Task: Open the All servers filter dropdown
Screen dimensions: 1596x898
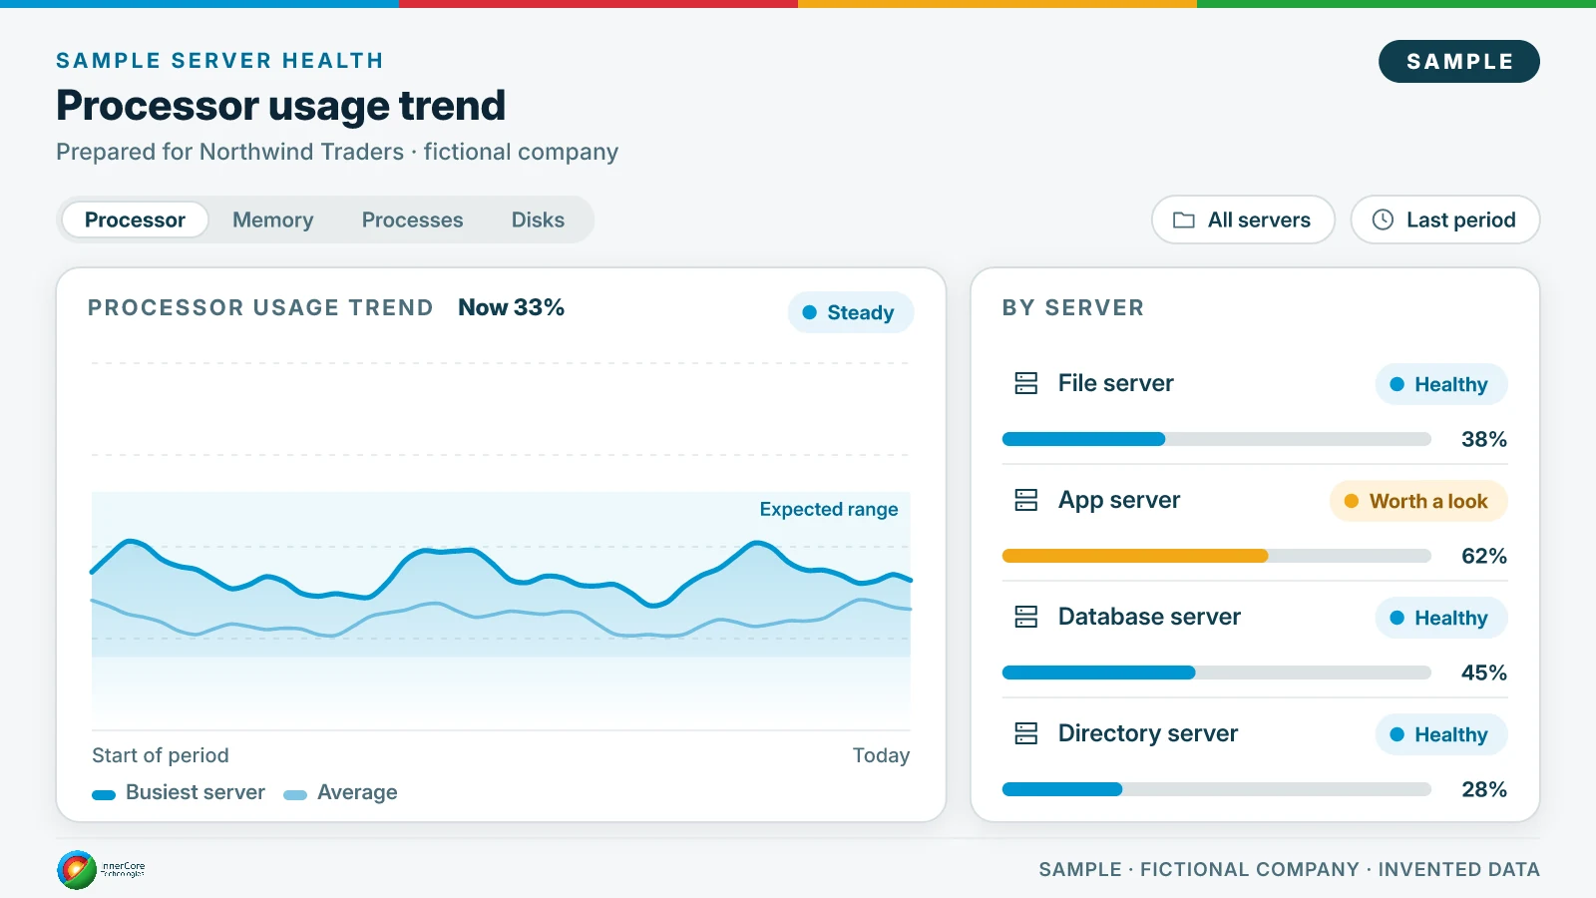Action: coord(1243,220)
